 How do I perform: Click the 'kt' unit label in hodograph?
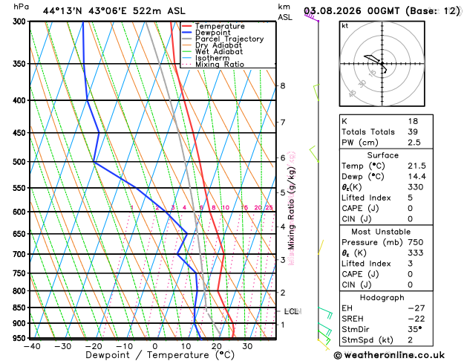(x=345, y=26)
